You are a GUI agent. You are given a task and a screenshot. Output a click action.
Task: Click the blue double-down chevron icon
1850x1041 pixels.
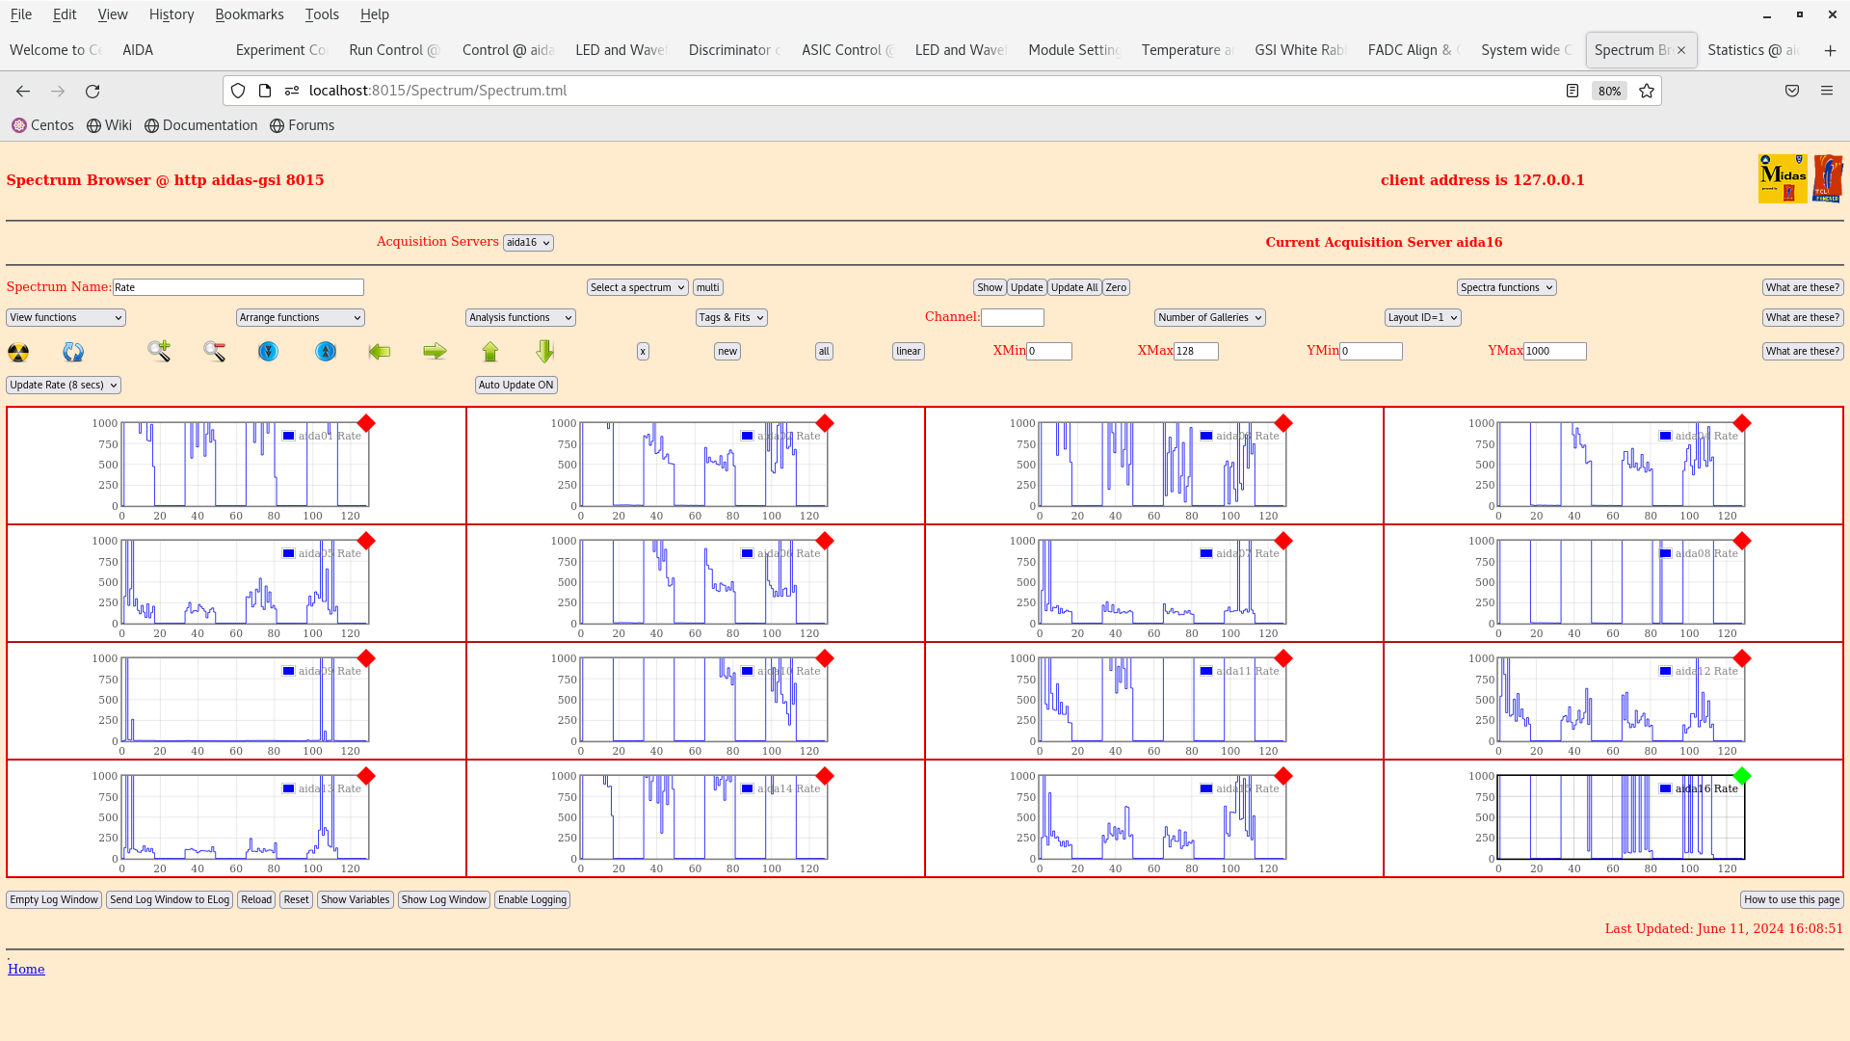point(268,352)
